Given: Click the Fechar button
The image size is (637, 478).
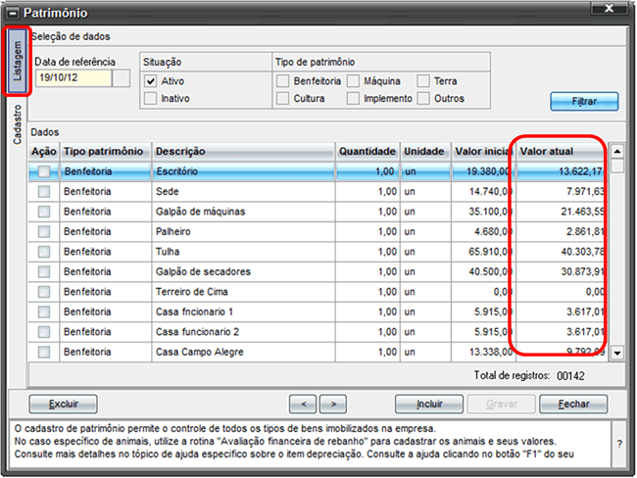Looking at the screenshot, I should (x=573, y=405).
